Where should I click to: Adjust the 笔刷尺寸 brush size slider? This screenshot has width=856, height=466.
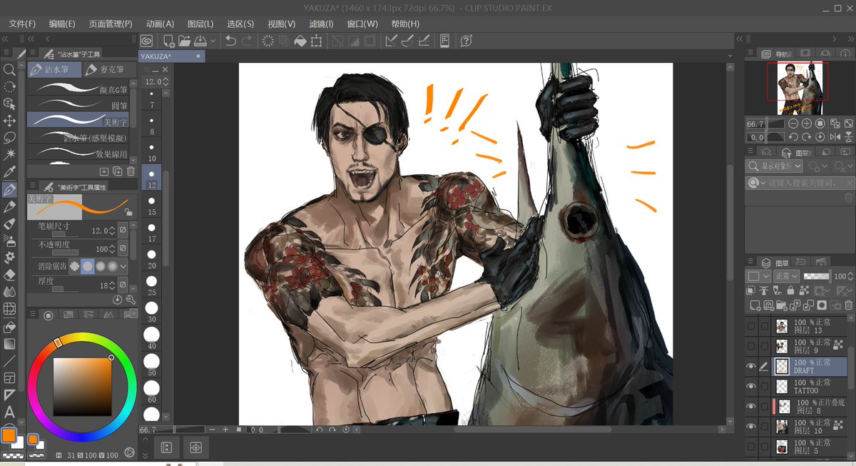click(64, 234)
